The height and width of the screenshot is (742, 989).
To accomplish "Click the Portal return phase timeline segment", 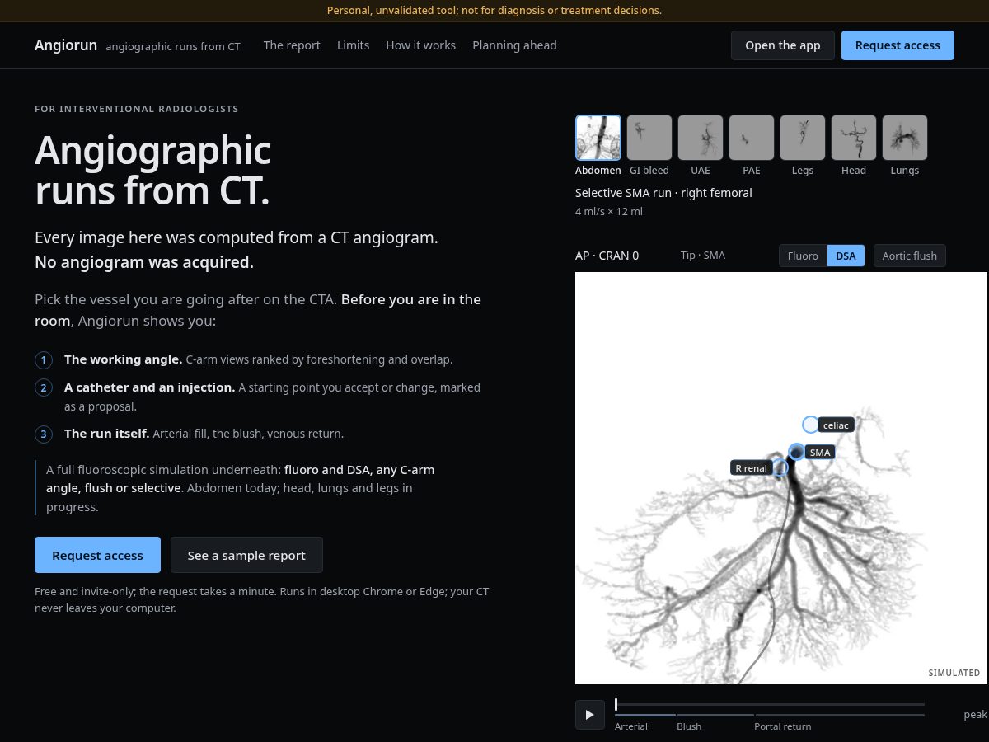I will click(840, 715).
